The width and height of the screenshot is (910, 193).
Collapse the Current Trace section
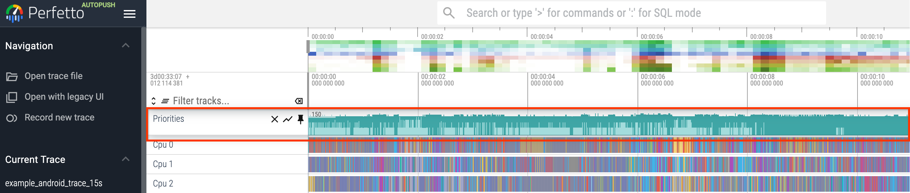[125, 159]
